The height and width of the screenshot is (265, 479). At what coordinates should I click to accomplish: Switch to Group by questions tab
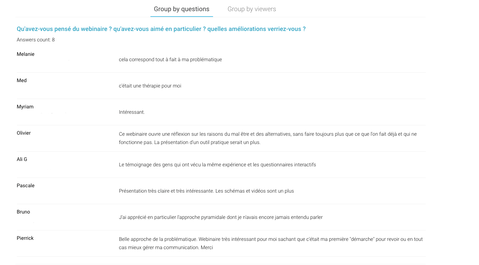pyautogui.click(x=181, y=9)
